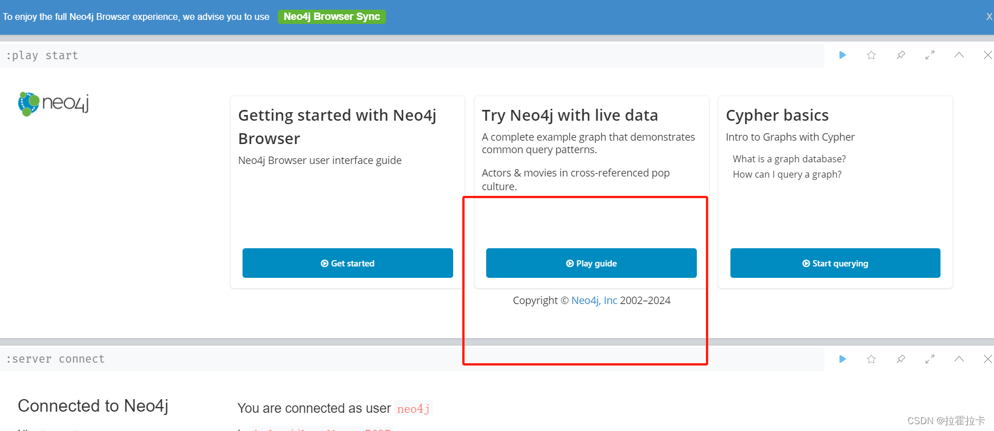The width and height of the screenshot is (994, 431).
Task: Open Neo4j Browser Sync
Action: coord(332,17)
